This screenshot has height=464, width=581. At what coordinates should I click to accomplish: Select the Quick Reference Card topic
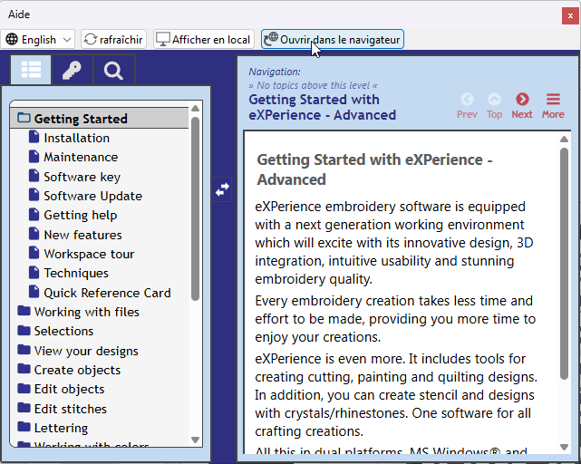[107, 293]
